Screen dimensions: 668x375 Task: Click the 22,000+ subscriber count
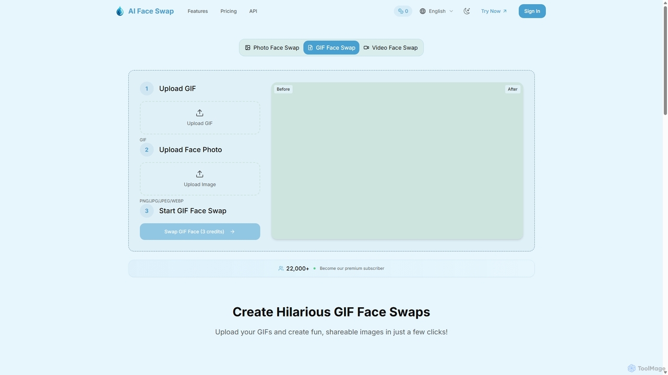coord(297,268)
